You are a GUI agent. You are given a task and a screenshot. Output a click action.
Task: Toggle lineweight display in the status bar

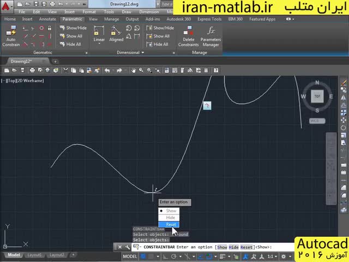(222, 257)
